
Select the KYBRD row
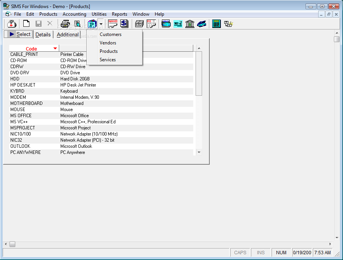pos(101,91)
